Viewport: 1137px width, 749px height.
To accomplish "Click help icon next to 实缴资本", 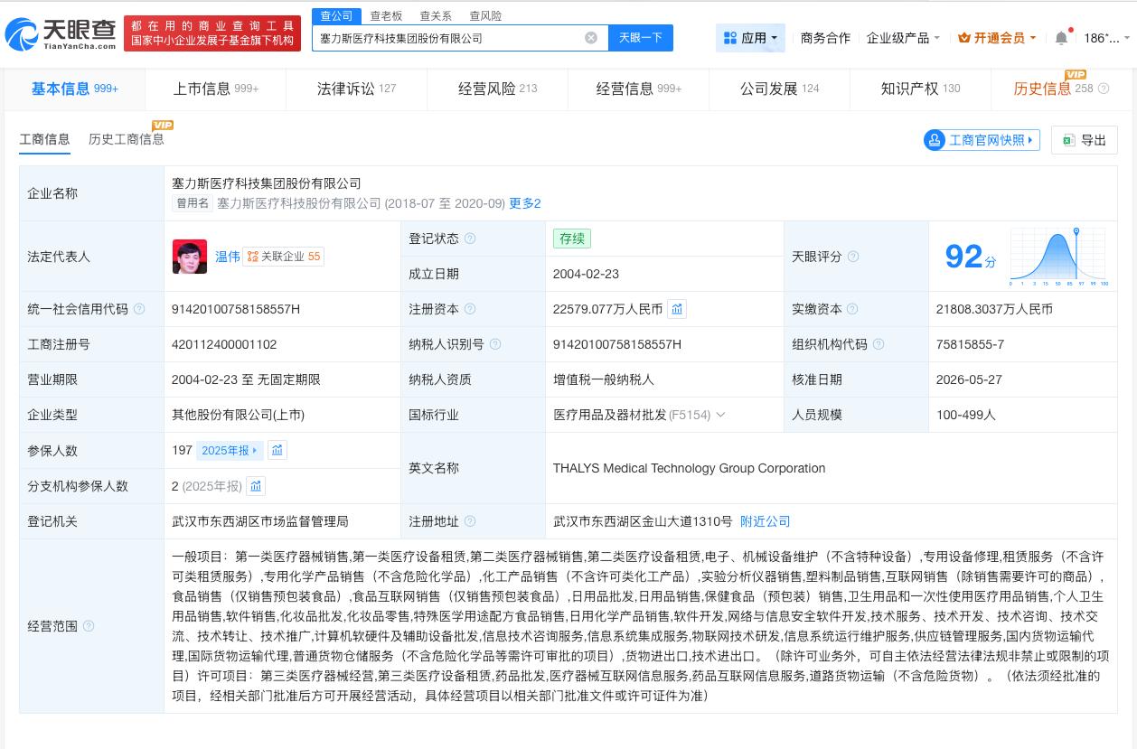I will (x=853, y=309).
